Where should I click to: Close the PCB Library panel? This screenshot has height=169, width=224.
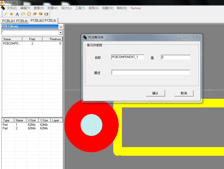[x=61, y=27]
